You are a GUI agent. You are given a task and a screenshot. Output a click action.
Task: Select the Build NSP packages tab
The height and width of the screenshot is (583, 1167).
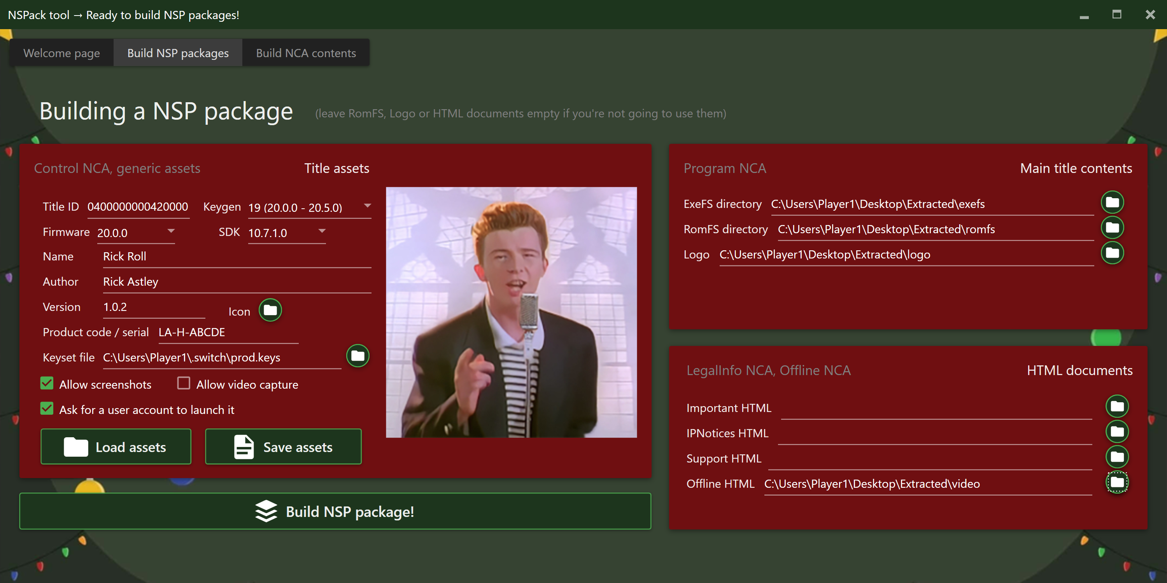(x=178, y=53)
